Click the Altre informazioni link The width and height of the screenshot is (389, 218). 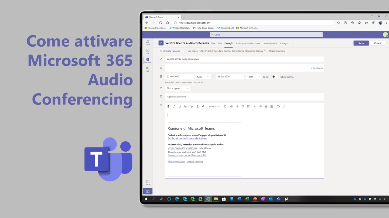(176, 162)
